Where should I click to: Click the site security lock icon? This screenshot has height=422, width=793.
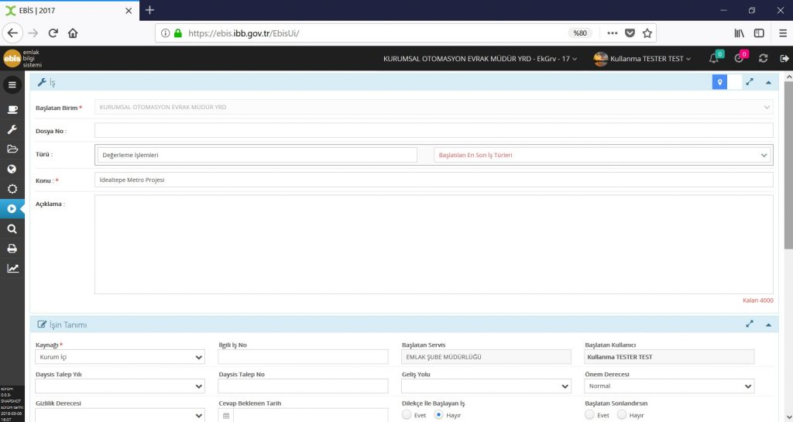click(177, 33)
